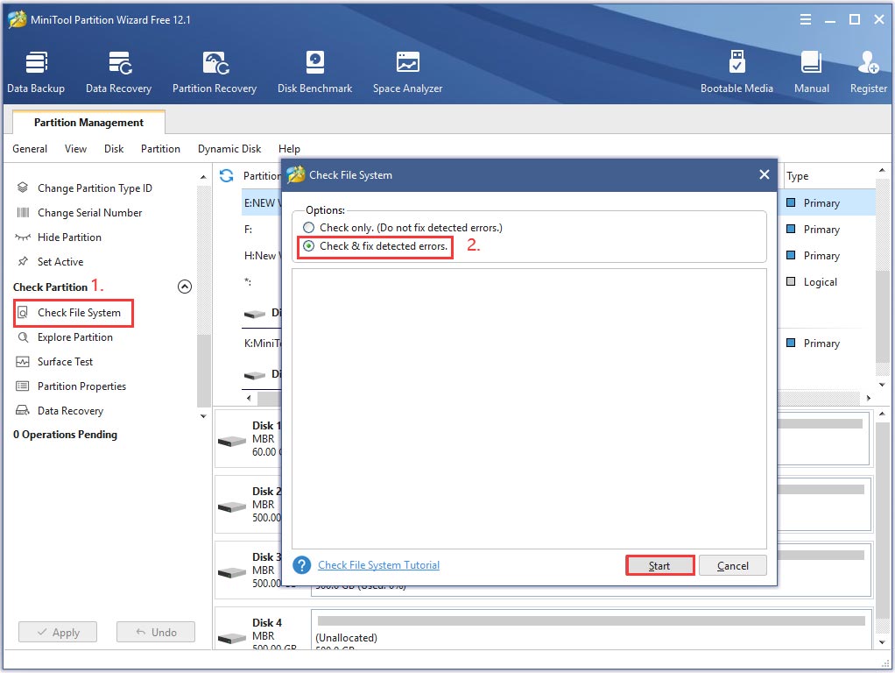
Task: Create Bootable Media
Action: coord(736,72)
